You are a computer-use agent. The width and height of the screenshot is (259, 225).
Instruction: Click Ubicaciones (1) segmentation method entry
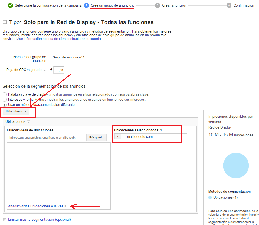(225, 197)
